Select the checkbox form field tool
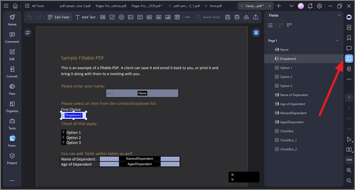355x190 pixels. (112, 17)
